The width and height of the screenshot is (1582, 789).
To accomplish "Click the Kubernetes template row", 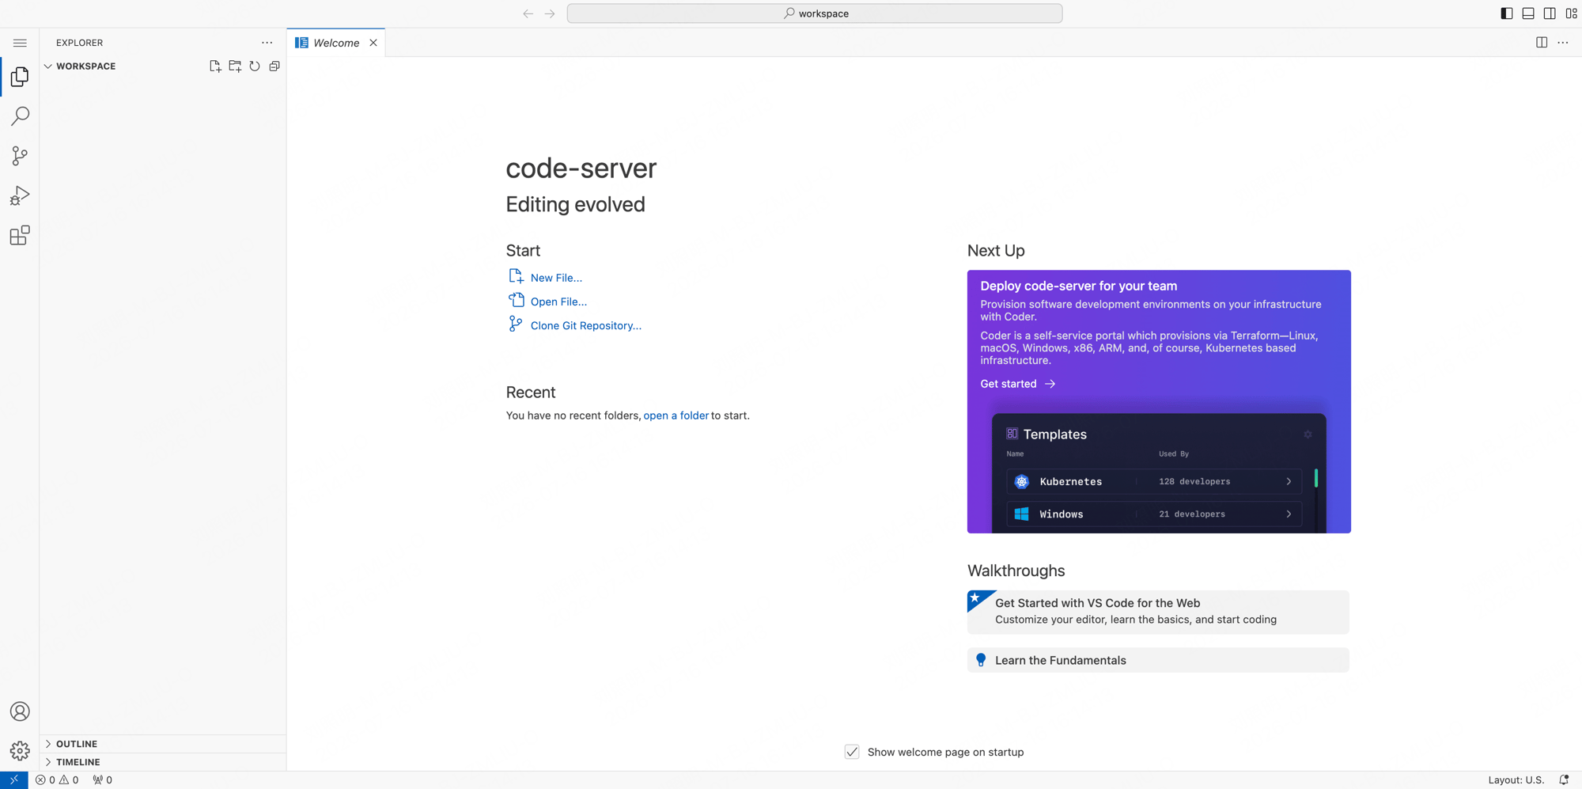I will [1153, 481].
